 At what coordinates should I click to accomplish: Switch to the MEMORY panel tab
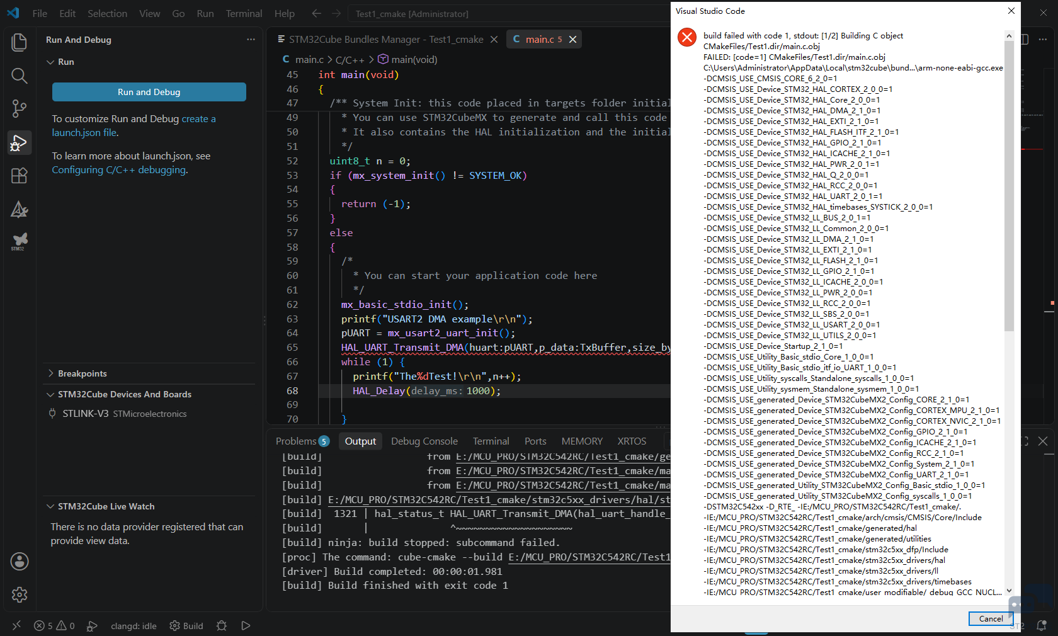click(x=582, y=441)
